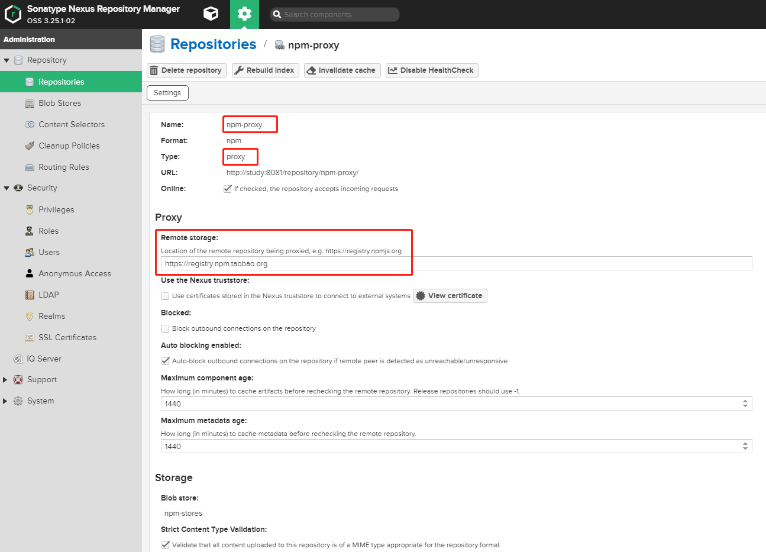Viewport: 766px width, 552px height.
Task: Click the Remote storage URL field
Action: coord(455,264)
